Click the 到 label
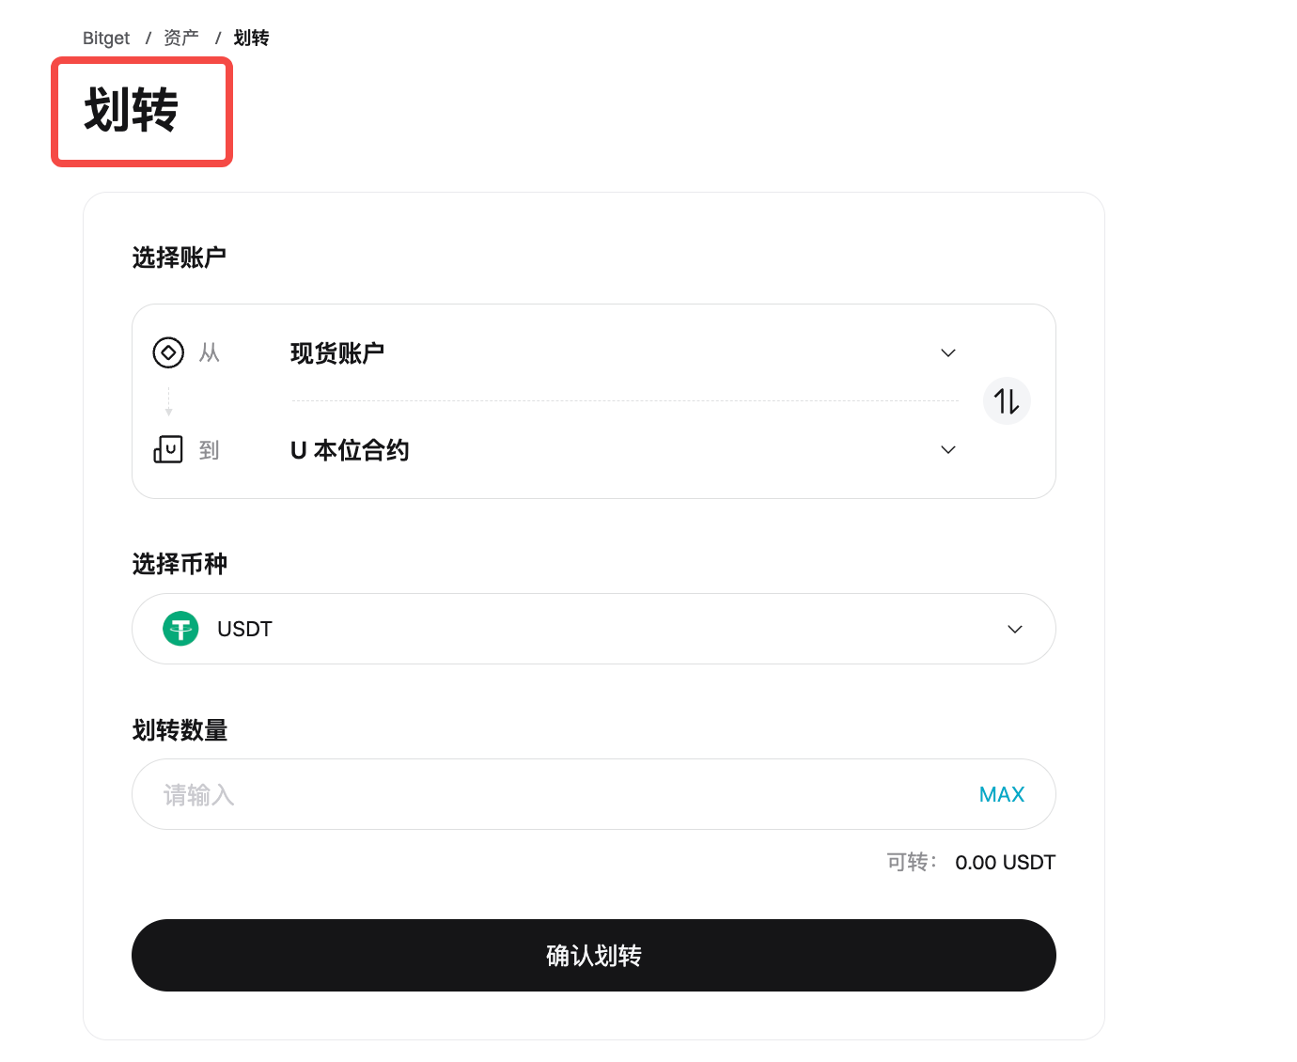The width and height of the screenshot is (1297, 1062). 209,450
